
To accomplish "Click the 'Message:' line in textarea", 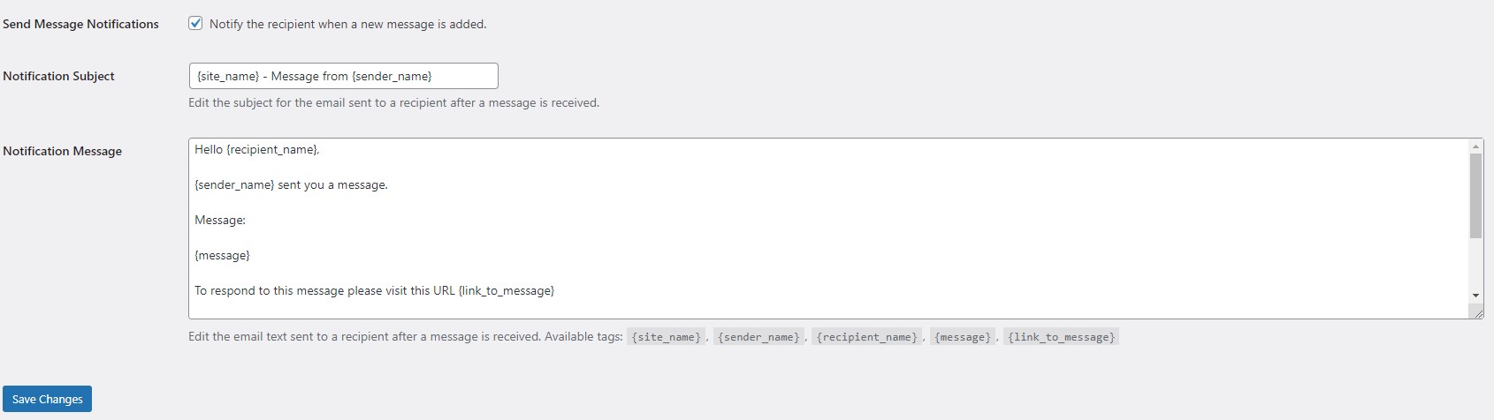I will 220,220.
